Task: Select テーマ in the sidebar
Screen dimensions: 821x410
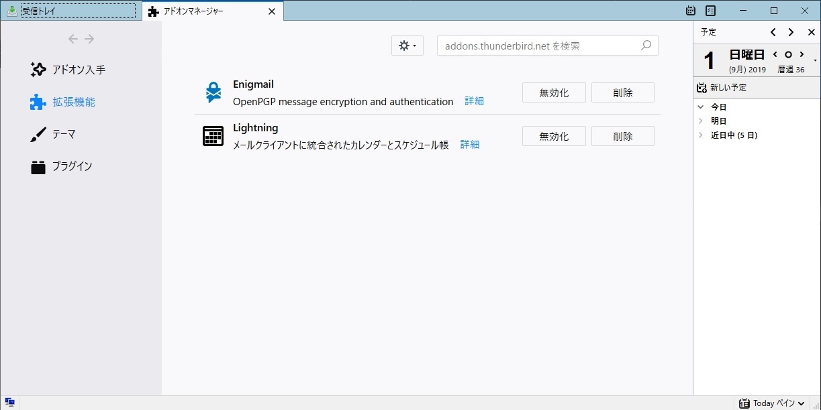Action: [63, 135]
